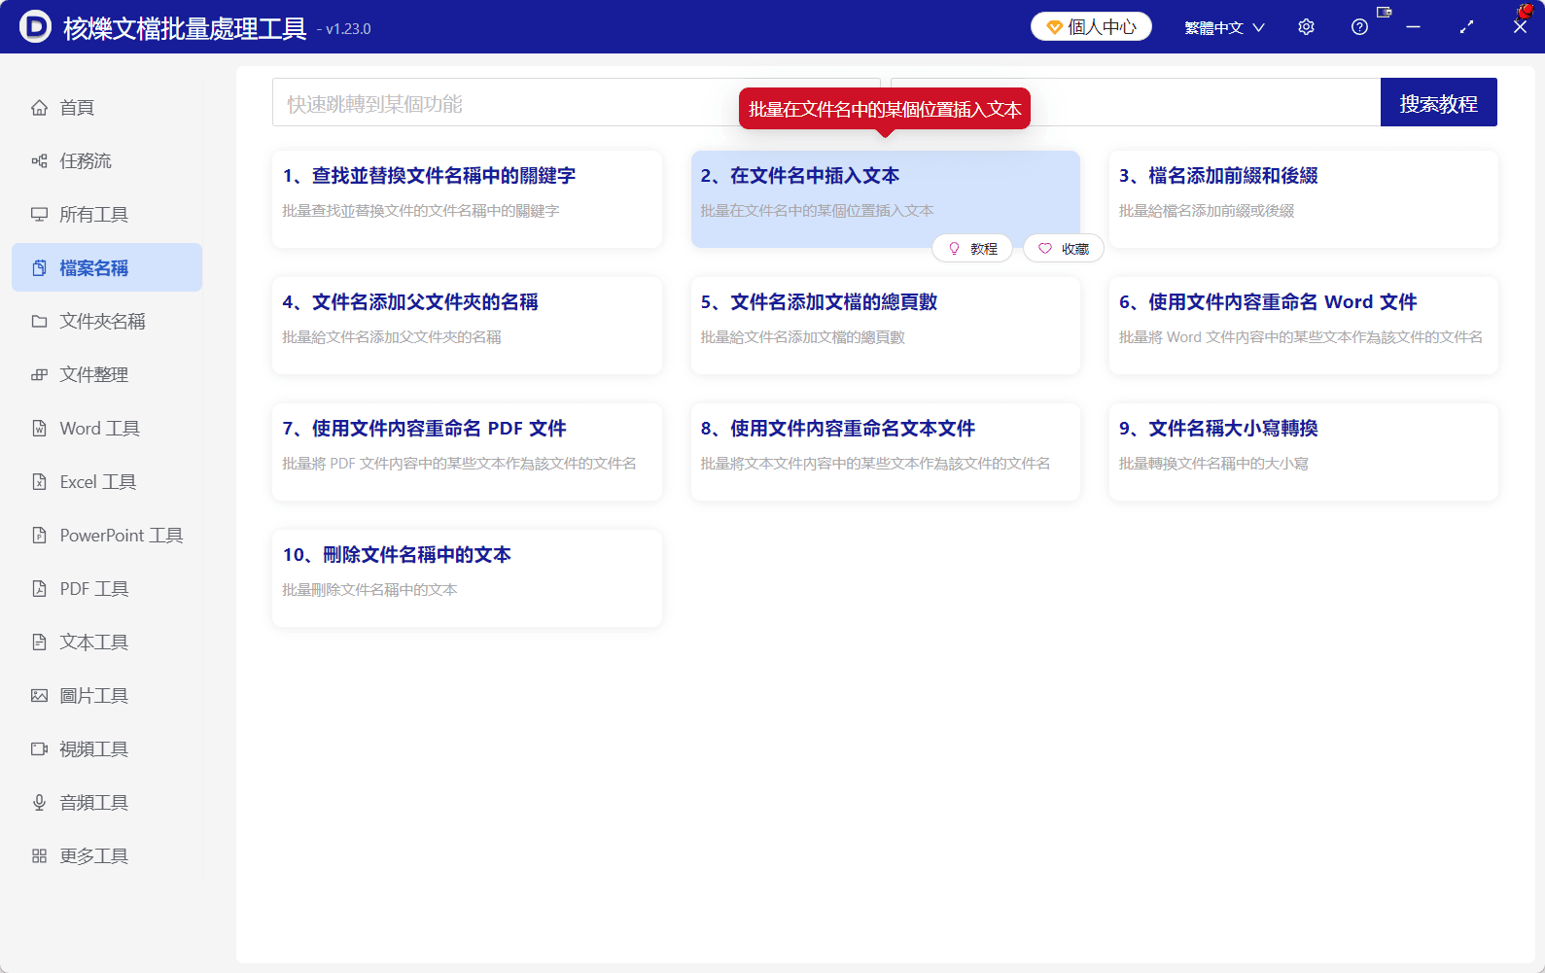Open PowerPoint 工具 category
The width and height of the screenshot is (1545, 973).
click(107, 536)
